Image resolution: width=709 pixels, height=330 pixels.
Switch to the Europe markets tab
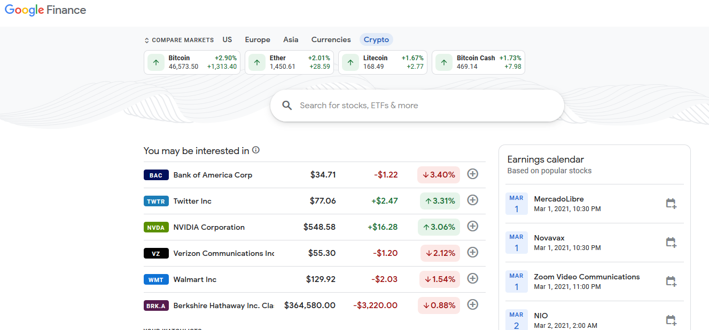pos(258,39)
